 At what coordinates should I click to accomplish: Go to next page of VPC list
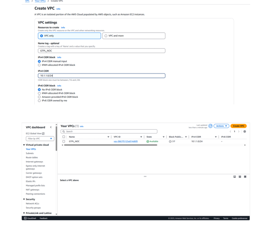point(239,131)
